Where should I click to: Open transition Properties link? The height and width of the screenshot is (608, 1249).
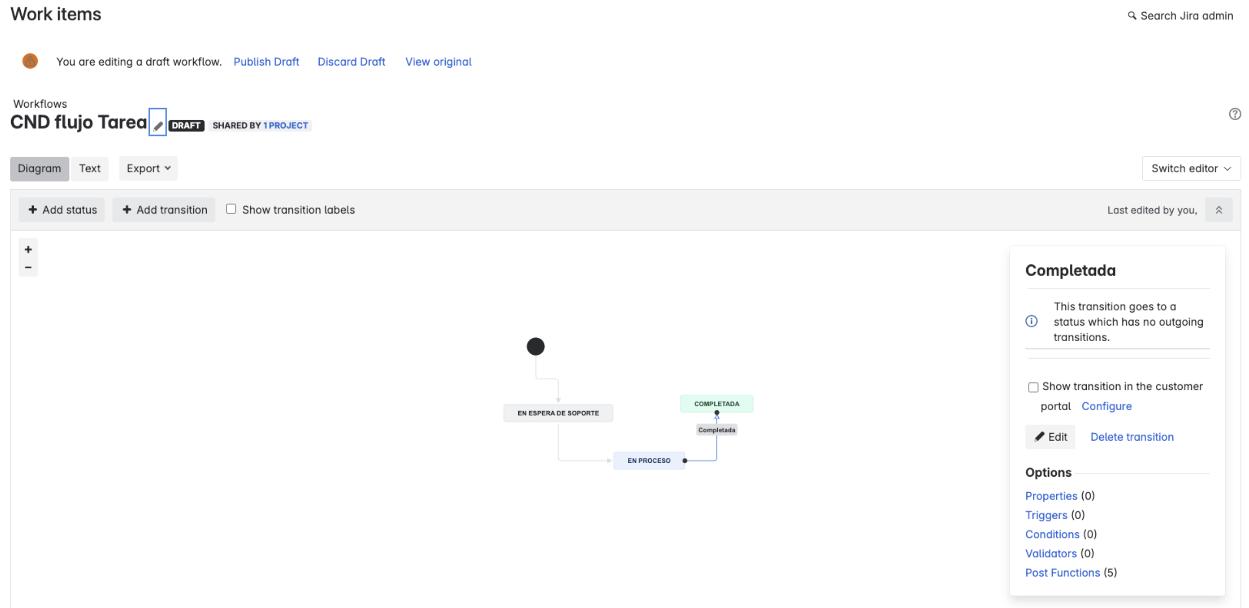pyautogui.click(x=1050, y=496)
